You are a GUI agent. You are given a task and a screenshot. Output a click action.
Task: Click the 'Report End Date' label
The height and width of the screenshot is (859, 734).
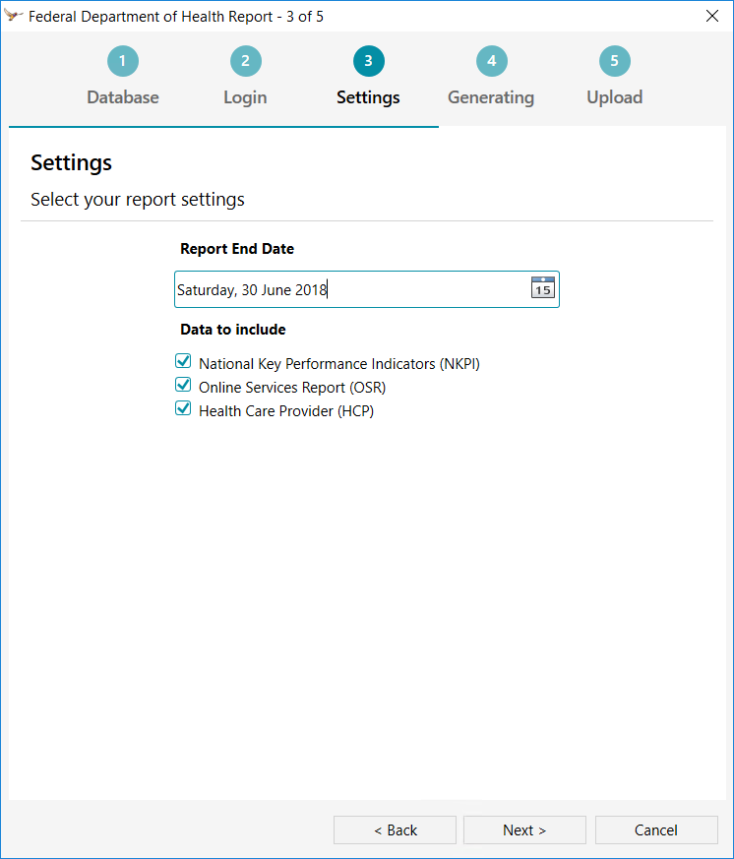click(x=237, y=249)
